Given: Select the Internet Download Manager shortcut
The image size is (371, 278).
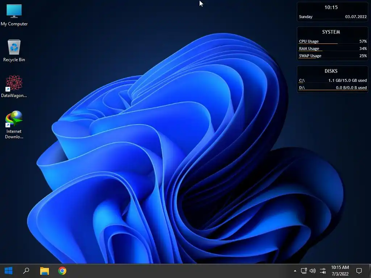Looking at the screenshot, I should pyautogui.click(x=14, y=125).
